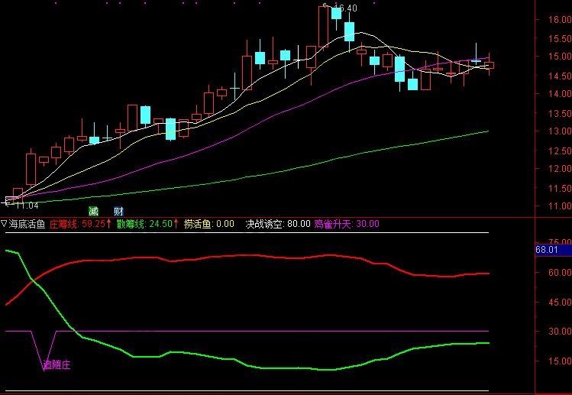Click the 16.40 high price marker
The width and height of the screenshot is (572, 395).
(x=346, y=8)
